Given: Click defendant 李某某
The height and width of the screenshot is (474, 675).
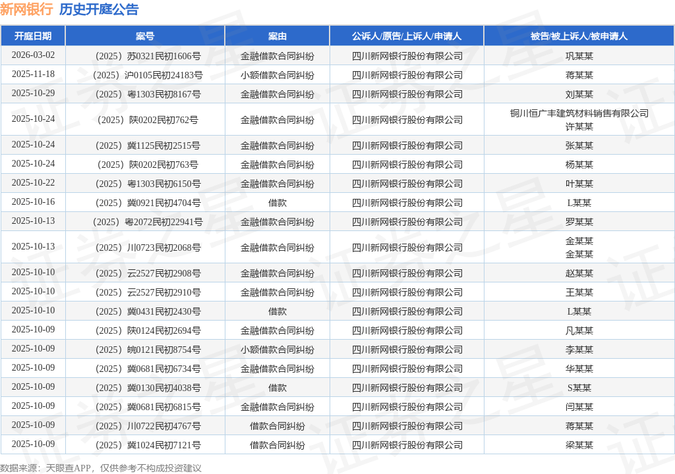Looking at the screenshot, I should (x=579, y=350).
